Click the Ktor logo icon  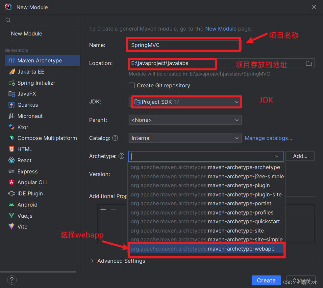coord(12,127)
